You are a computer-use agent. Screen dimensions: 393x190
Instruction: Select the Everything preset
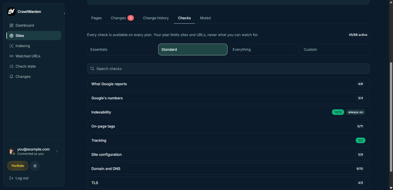tap(264, 49)
